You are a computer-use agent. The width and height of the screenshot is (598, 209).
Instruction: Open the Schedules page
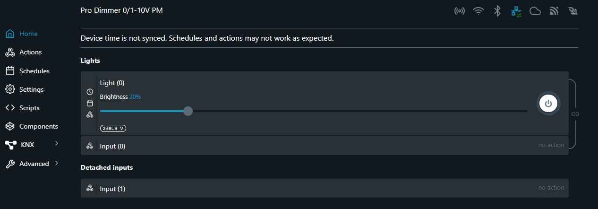tap(34, 71)
